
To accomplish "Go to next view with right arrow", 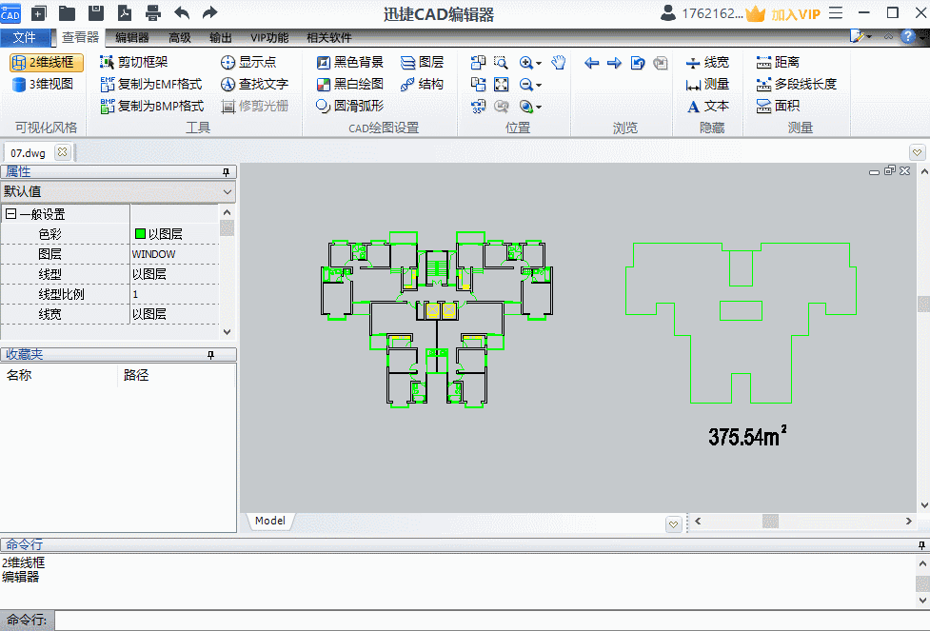I will [615, 63].
